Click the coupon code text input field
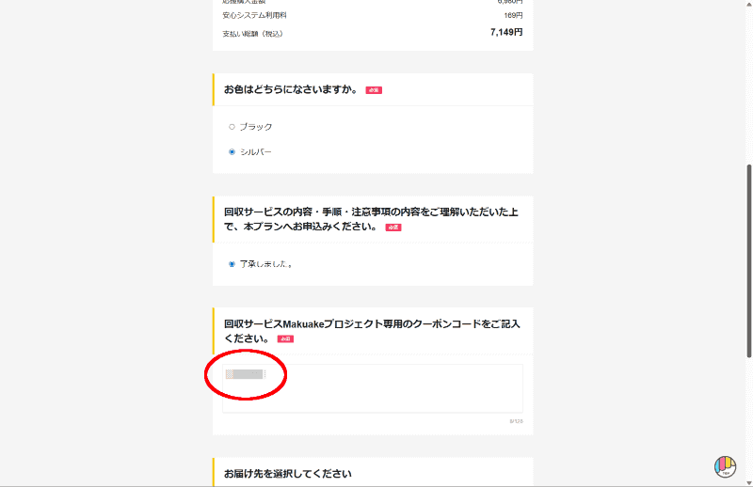 [x=373, y=388]
